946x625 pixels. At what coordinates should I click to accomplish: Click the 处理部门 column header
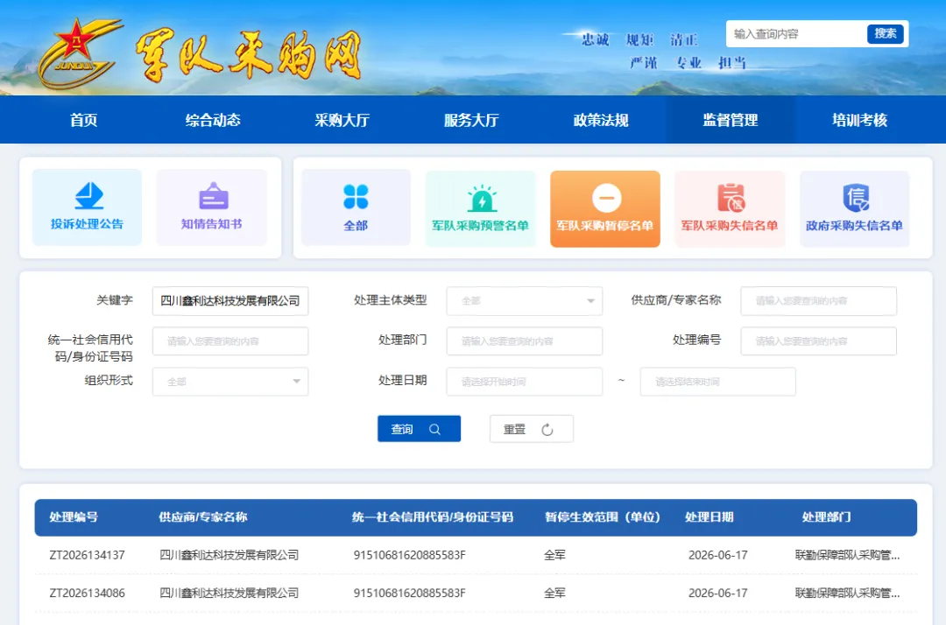coord(827,517)
